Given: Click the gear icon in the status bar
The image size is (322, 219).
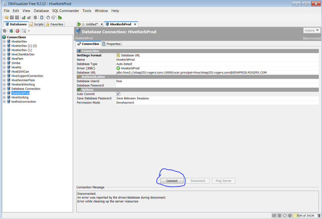Looking at the screenshot, I should (284, 216).
